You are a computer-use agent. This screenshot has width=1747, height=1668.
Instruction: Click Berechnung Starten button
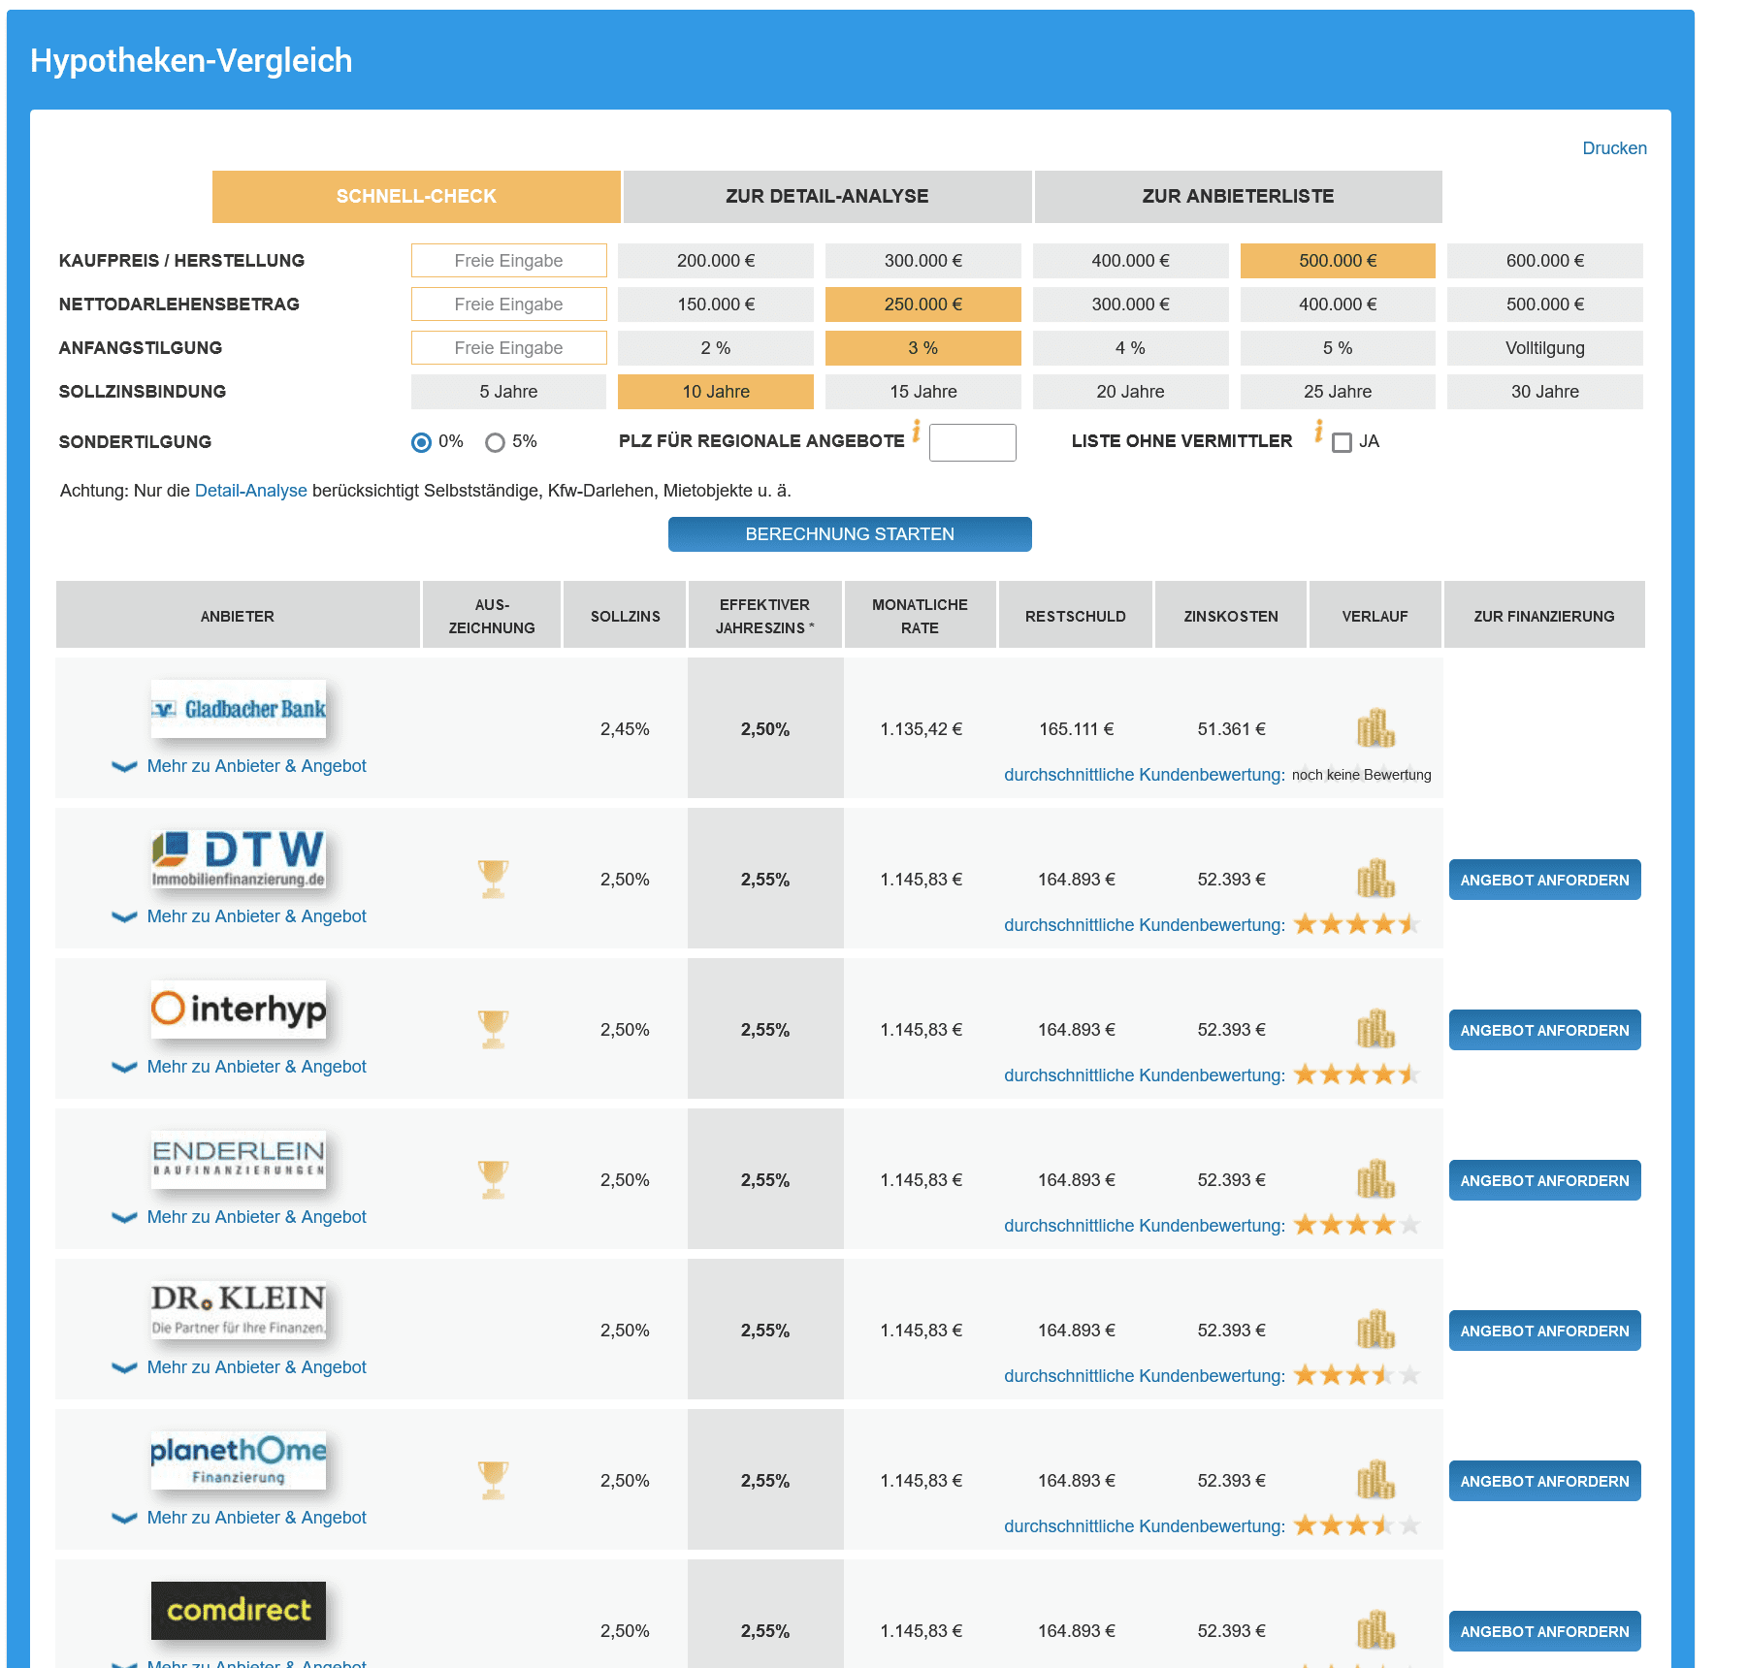tap(850, 534)
